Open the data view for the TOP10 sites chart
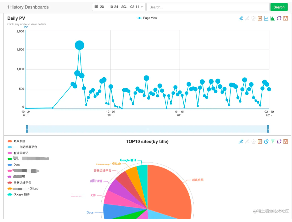Image resolution: width=292 pixels, height=222 pixels. [260, 142]
